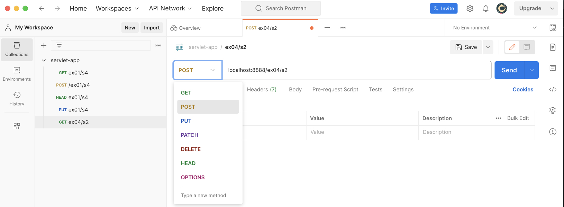
Task: Click Bulk Edit in the params table
Action: (518, 118)
